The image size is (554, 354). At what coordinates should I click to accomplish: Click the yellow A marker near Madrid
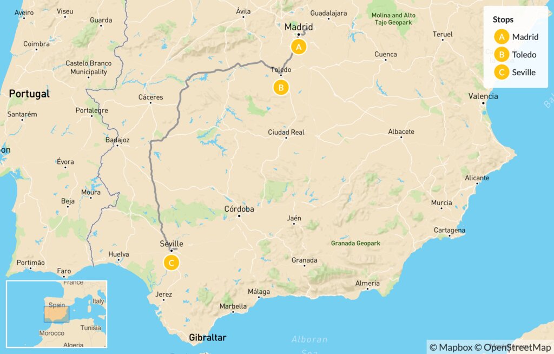pyautogui.click(x=299, y=47)
